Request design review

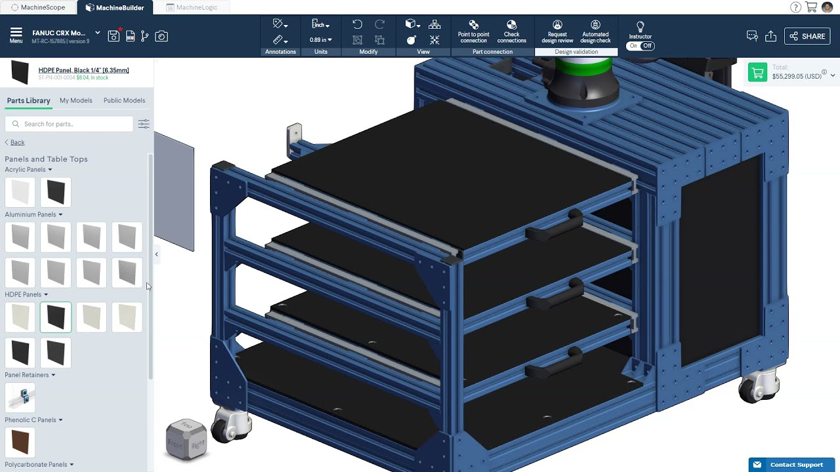pyautogui.click(x=557, y=31)
